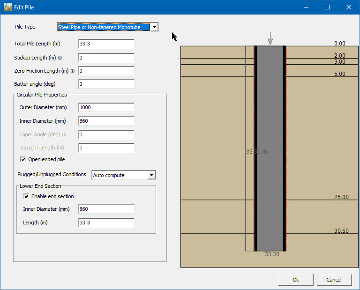Screen dimensions: 360x290
Task: Edit the Outer Diameter value 1000
Action: click(x=106, y=107)
